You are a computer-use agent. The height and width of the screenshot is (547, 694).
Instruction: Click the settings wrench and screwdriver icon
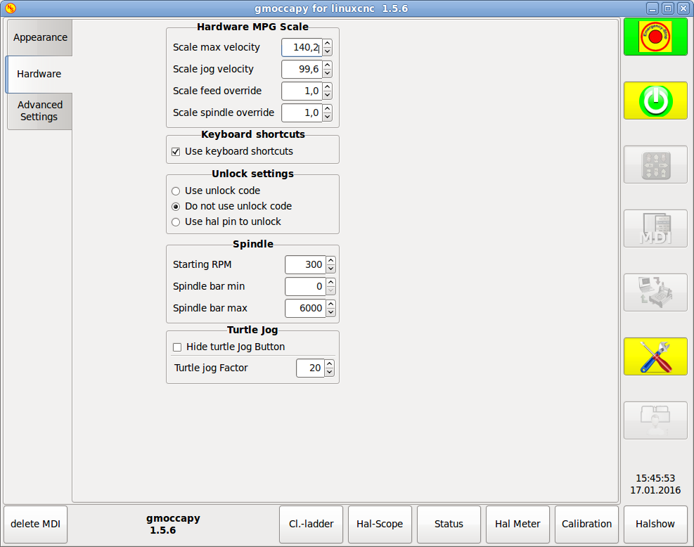(x=655, y=356)
